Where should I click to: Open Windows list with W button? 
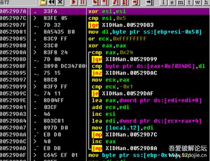pyautogui.click(x=198, y=3)
